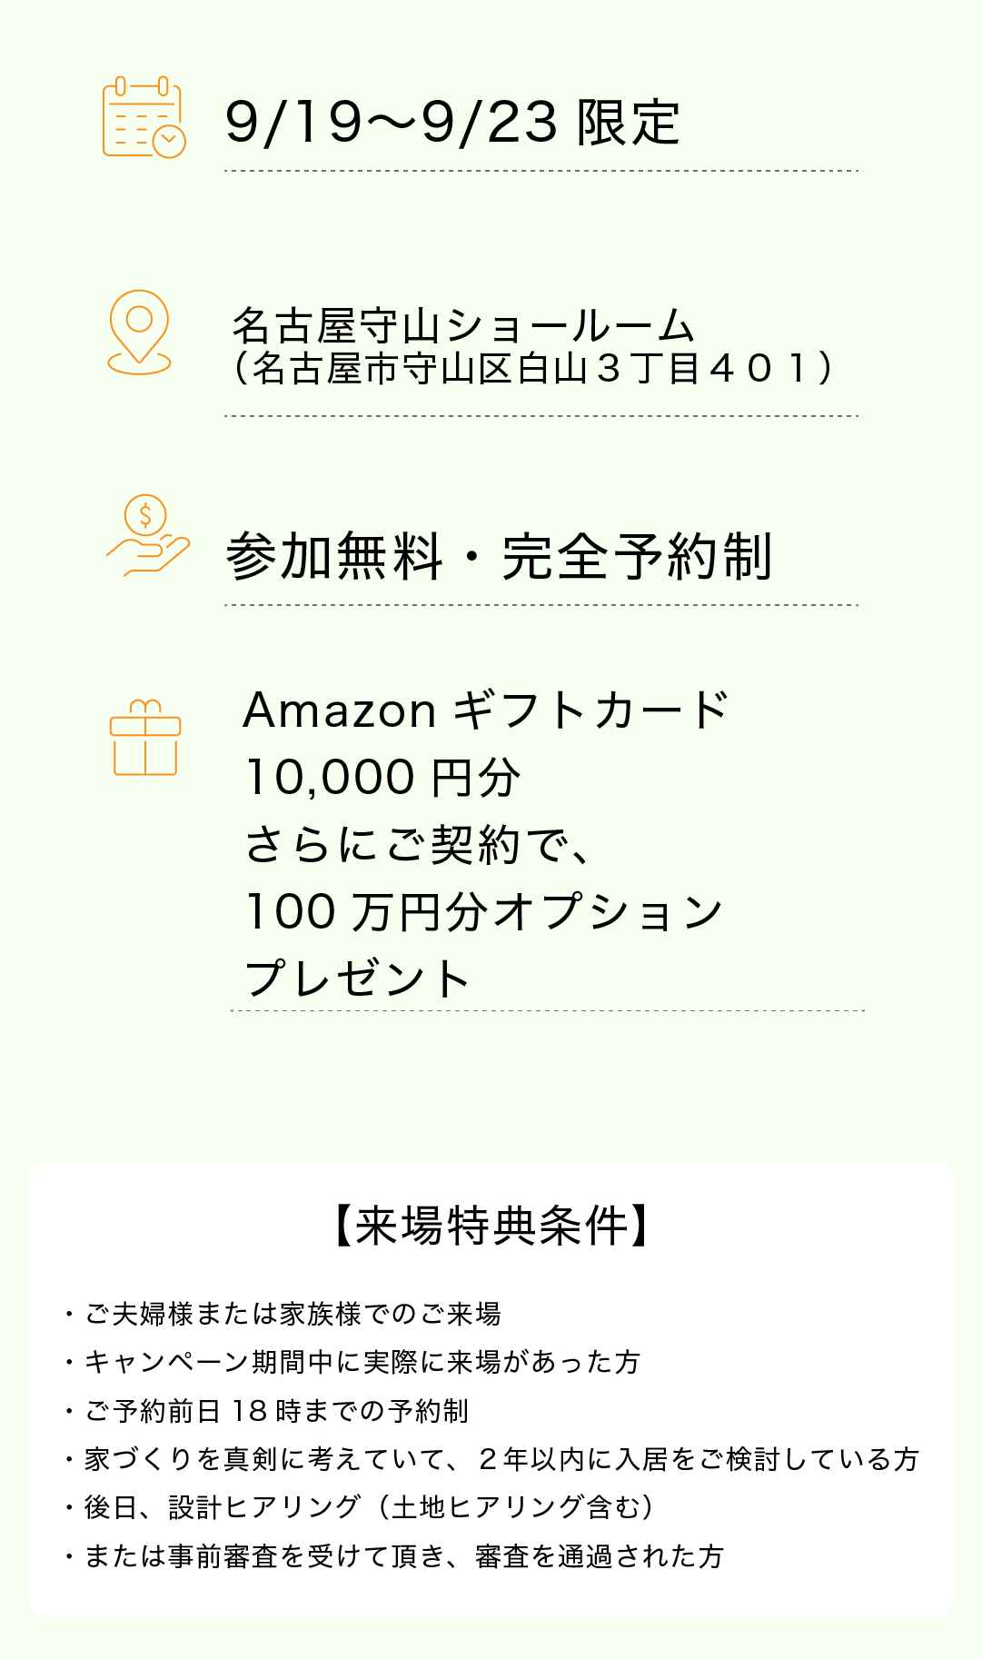Click the 事前審査 condition line
Screen dimensions: 982x1659
click(x=394, y=1556)
